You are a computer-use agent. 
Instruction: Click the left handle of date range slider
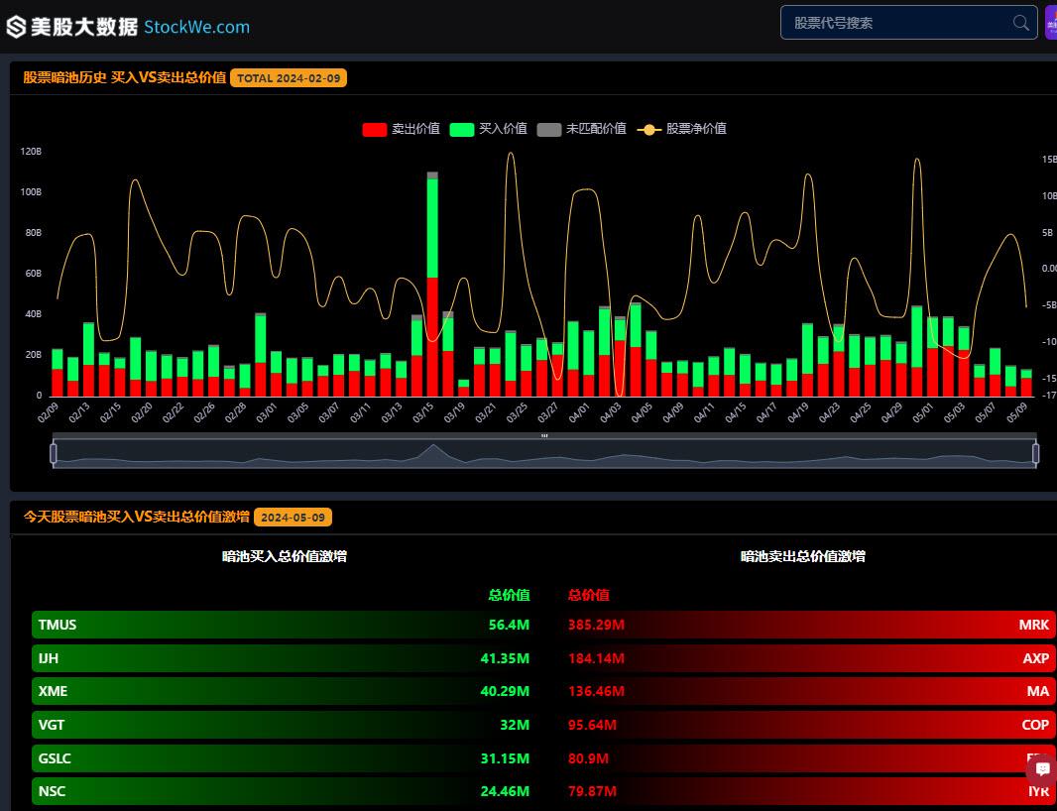[x=54, y=453]
